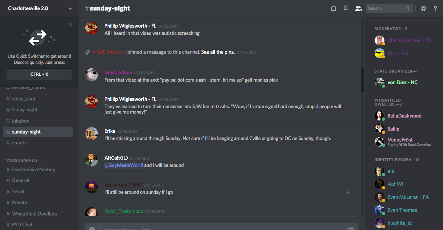Close the Quick Switcher tip

(70, 24)
